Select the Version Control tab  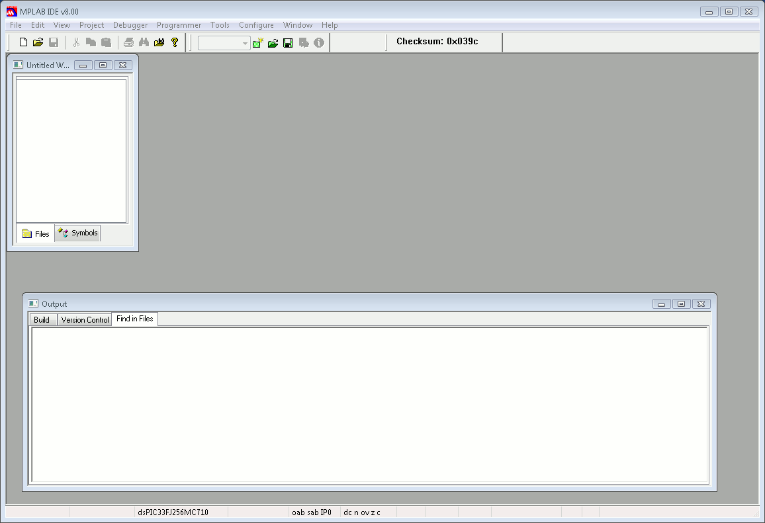tap(85, 320)
